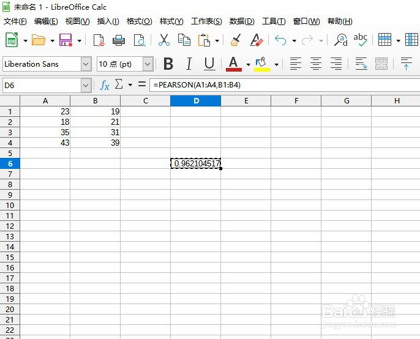Click the New Spreadsheet icon

coord(12,40)
